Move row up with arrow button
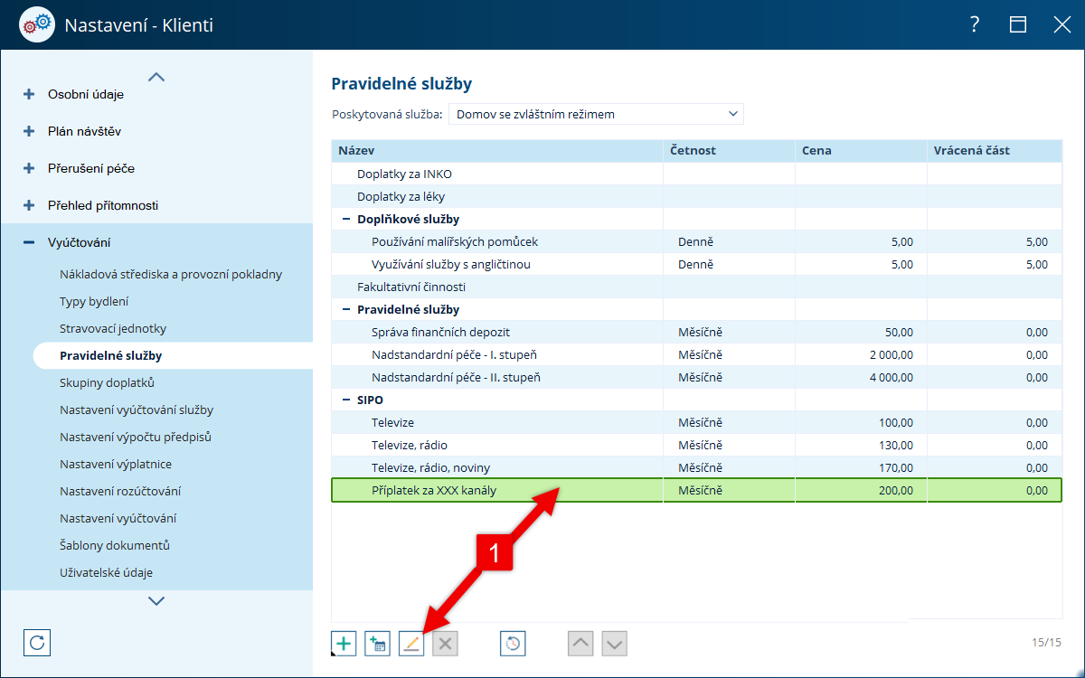The height and width of the screenshot is (678, 1085). coord(580,644)
